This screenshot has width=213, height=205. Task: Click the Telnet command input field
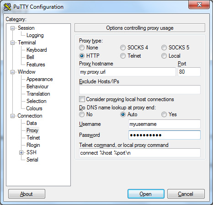[140, 153]
